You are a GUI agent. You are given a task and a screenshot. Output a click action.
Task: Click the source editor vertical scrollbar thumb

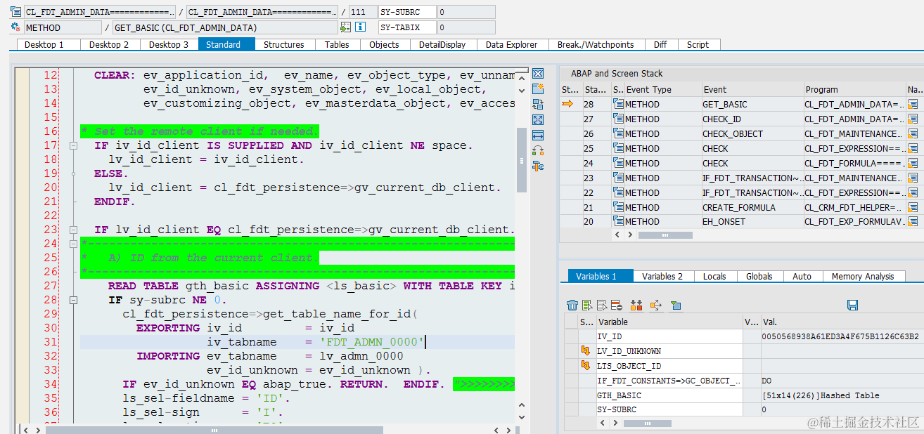point(521,160)
